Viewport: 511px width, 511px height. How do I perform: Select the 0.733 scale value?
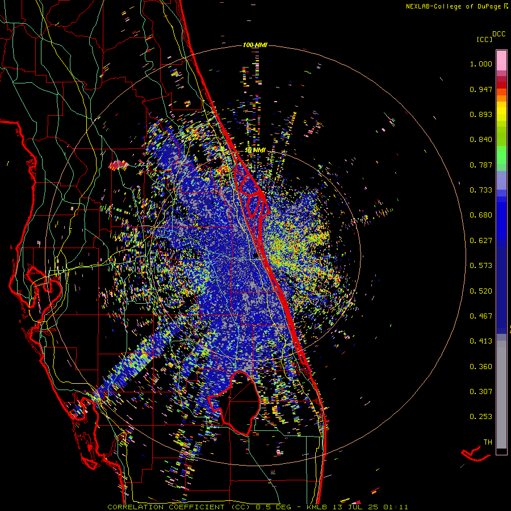tap(481, 190)
